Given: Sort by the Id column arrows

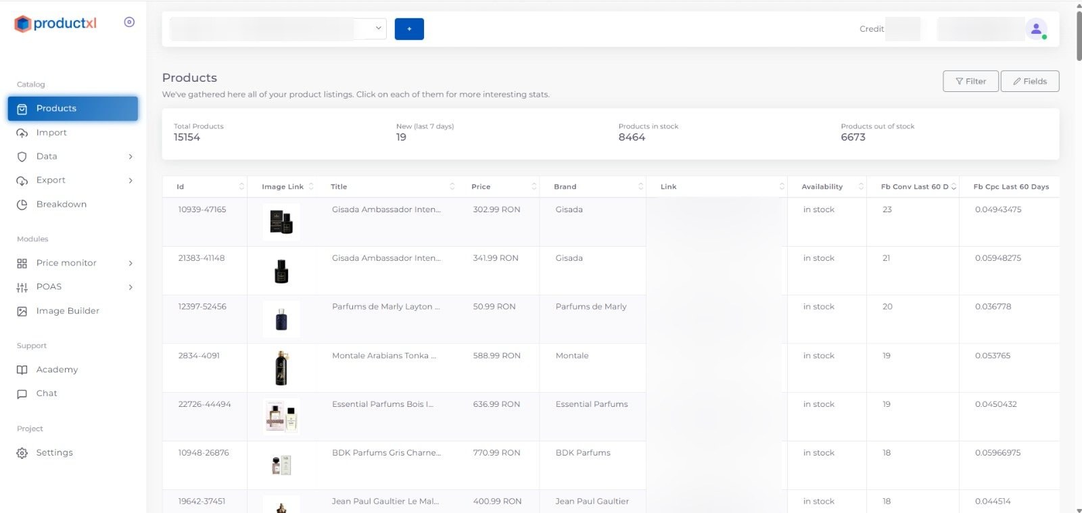Looking at the screenshot, I should (x=241, y=187).
